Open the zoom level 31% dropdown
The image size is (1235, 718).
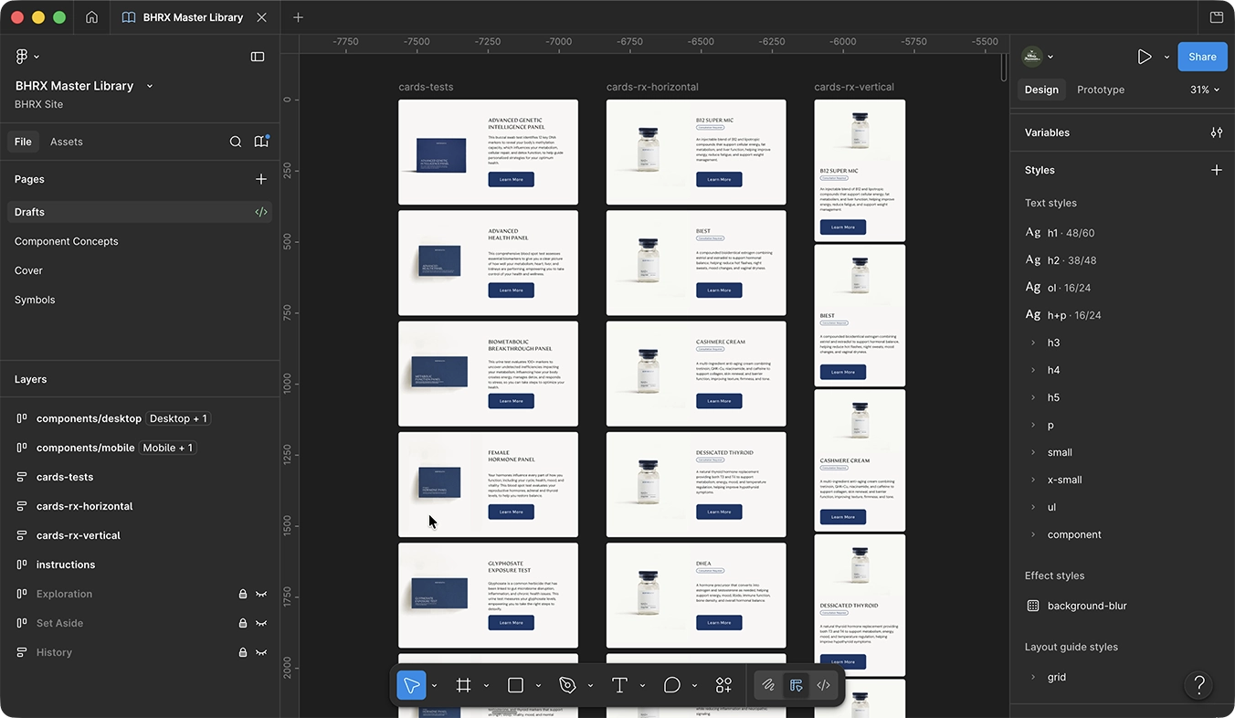point(1205,90)
